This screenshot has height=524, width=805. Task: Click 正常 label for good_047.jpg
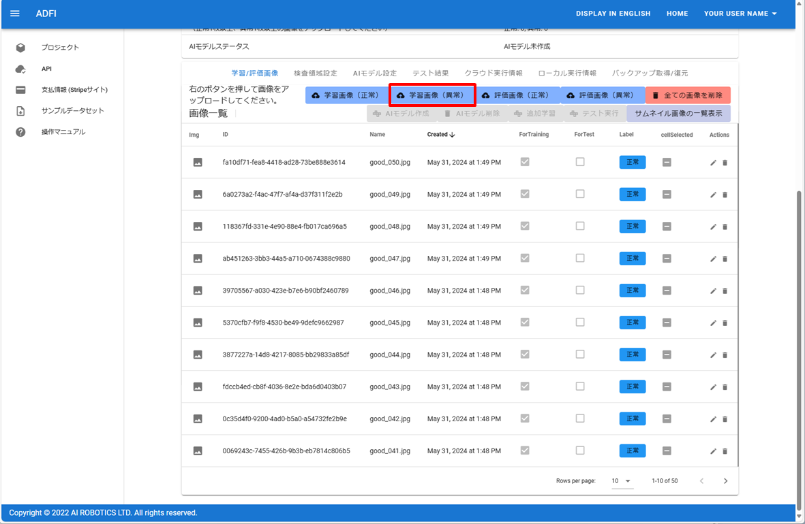coord(633,259)
